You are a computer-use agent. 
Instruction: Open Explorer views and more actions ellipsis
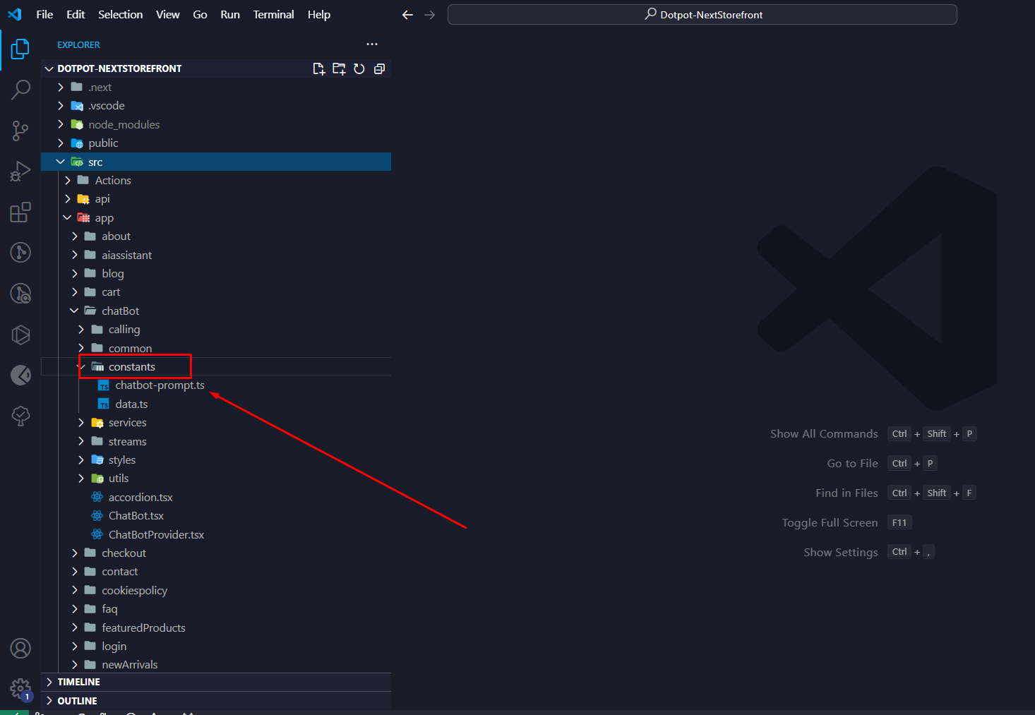372,44
